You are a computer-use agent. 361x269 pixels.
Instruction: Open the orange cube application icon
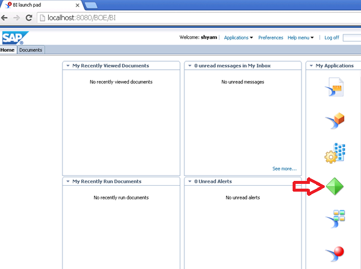(x=334, y=121)
